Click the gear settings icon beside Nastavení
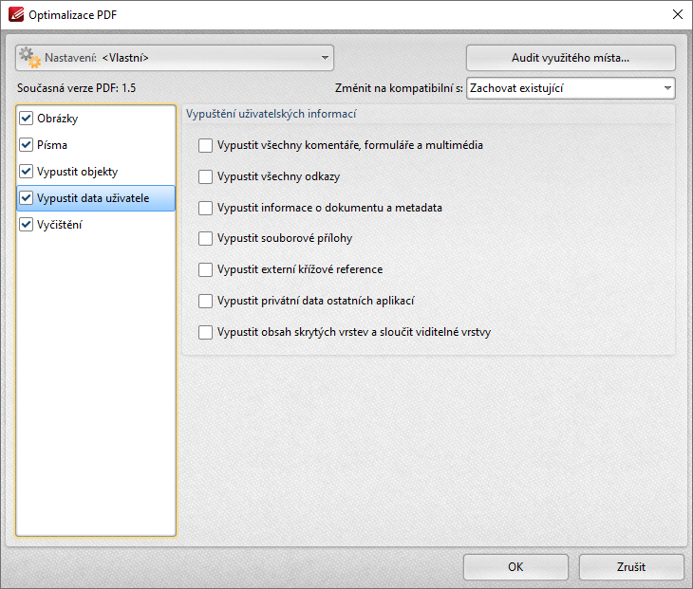This screenshot has width=693, height=589. tap(30, 58)
